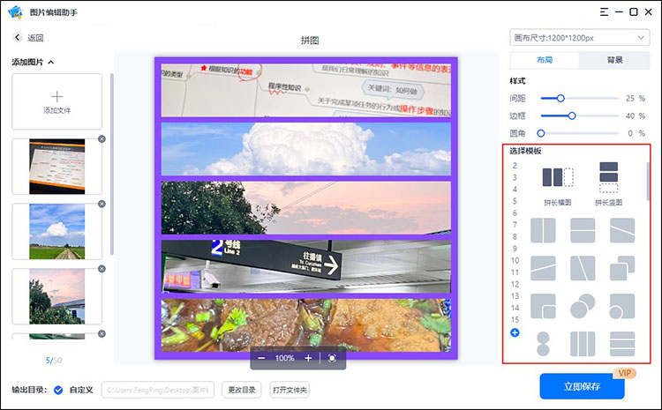This screenshot has height=410, width=662.
Task: Remove the presentation screen photo thumbnail
Action: click(102, 138)
